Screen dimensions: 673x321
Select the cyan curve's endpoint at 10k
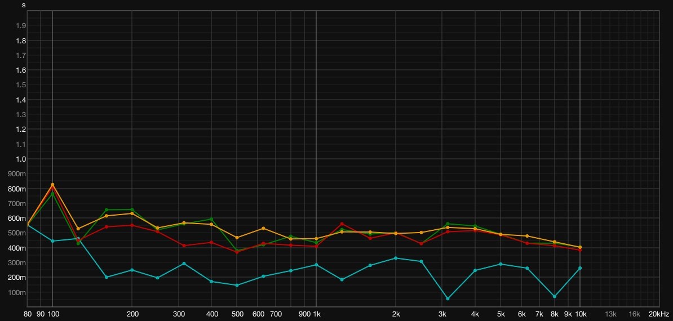pyautogui.click(x=580, y=268)
